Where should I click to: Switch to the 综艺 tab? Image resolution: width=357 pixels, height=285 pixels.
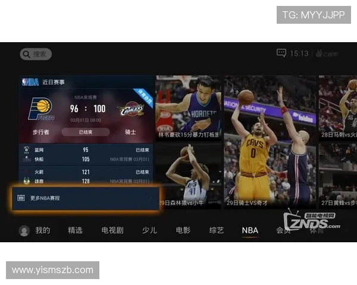click(x=217, y=230)
